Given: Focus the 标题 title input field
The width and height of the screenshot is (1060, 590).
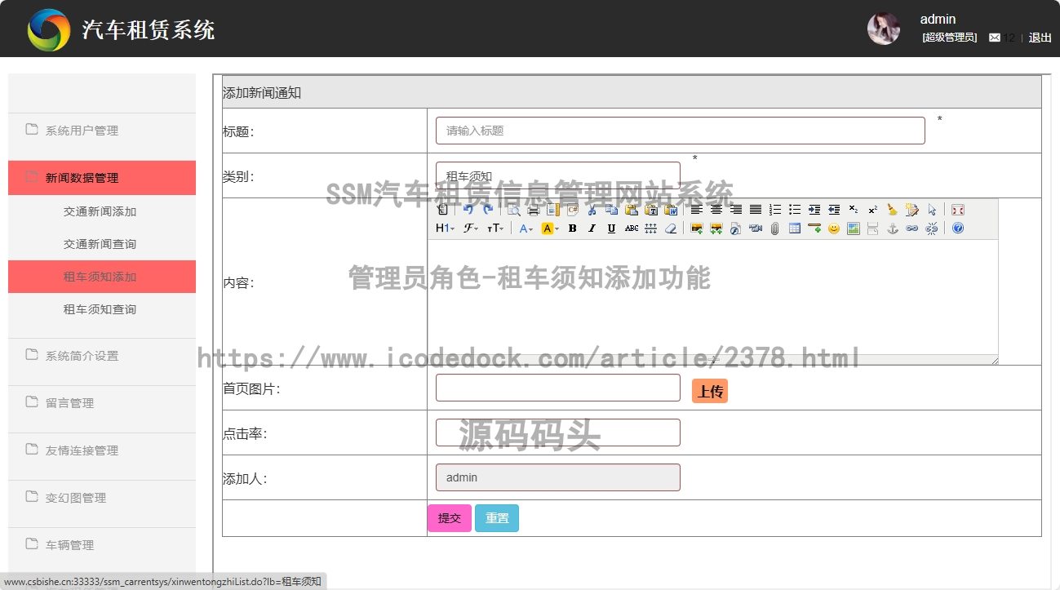Looking at the screenshot, I should coord(681,131).
